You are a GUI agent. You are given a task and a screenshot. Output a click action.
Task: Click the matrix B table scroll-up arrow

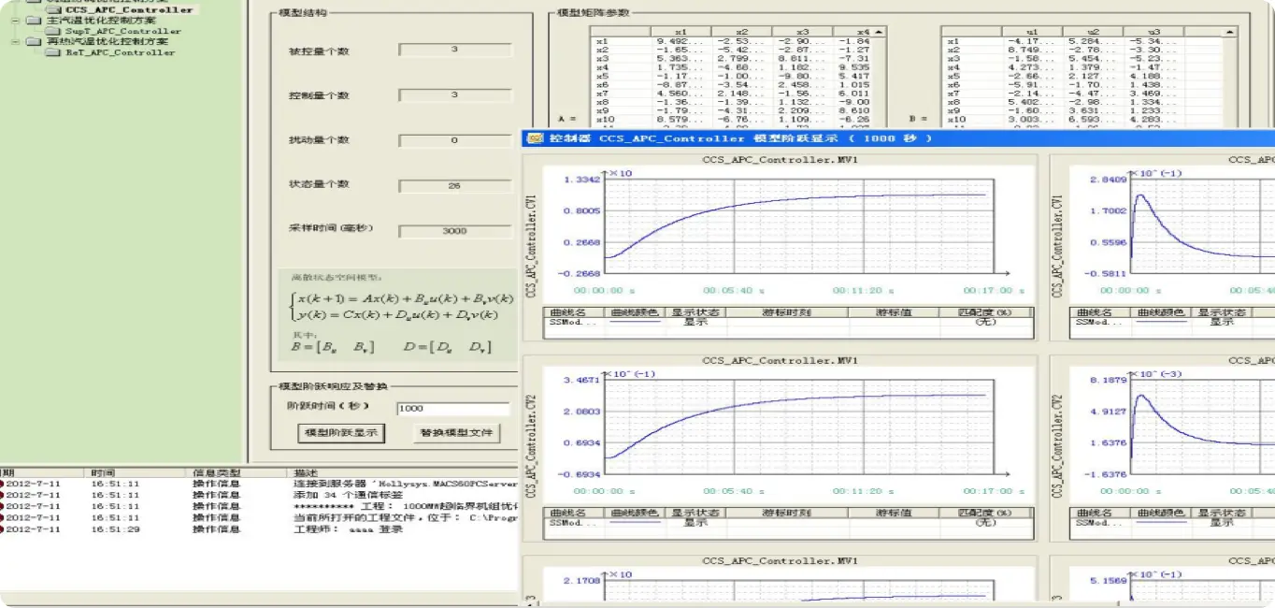1230,32
